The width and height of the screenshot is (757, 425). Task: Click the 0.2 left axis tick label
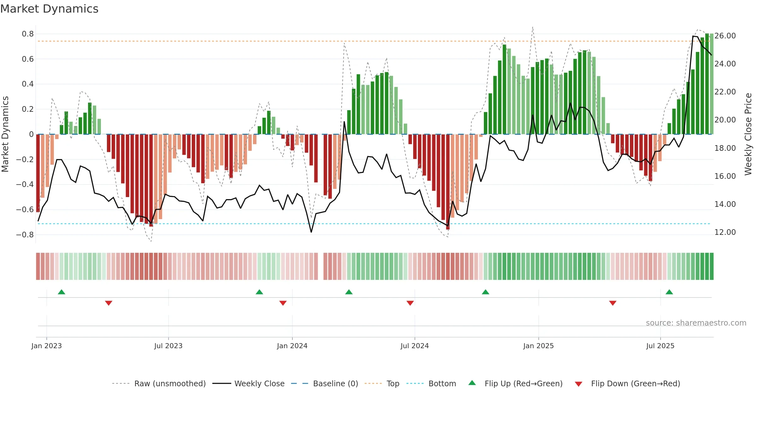[x=28, y=109]
